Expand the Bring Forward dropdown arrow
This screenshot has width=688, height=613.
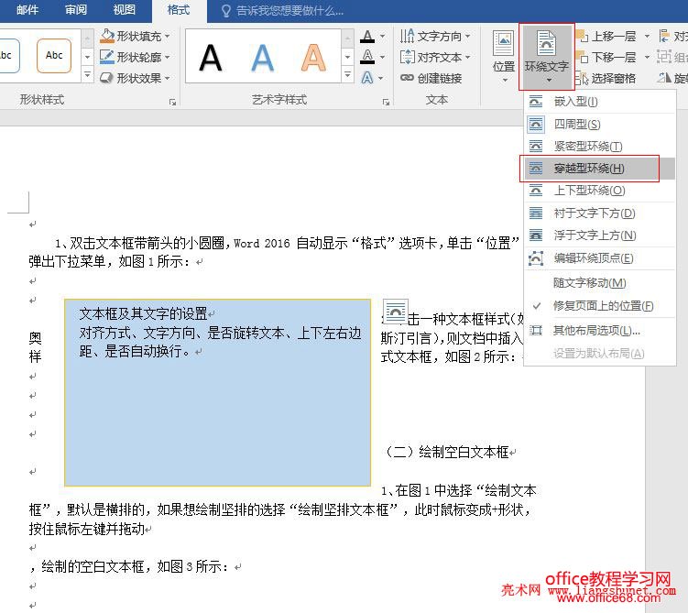pos(647,37)
